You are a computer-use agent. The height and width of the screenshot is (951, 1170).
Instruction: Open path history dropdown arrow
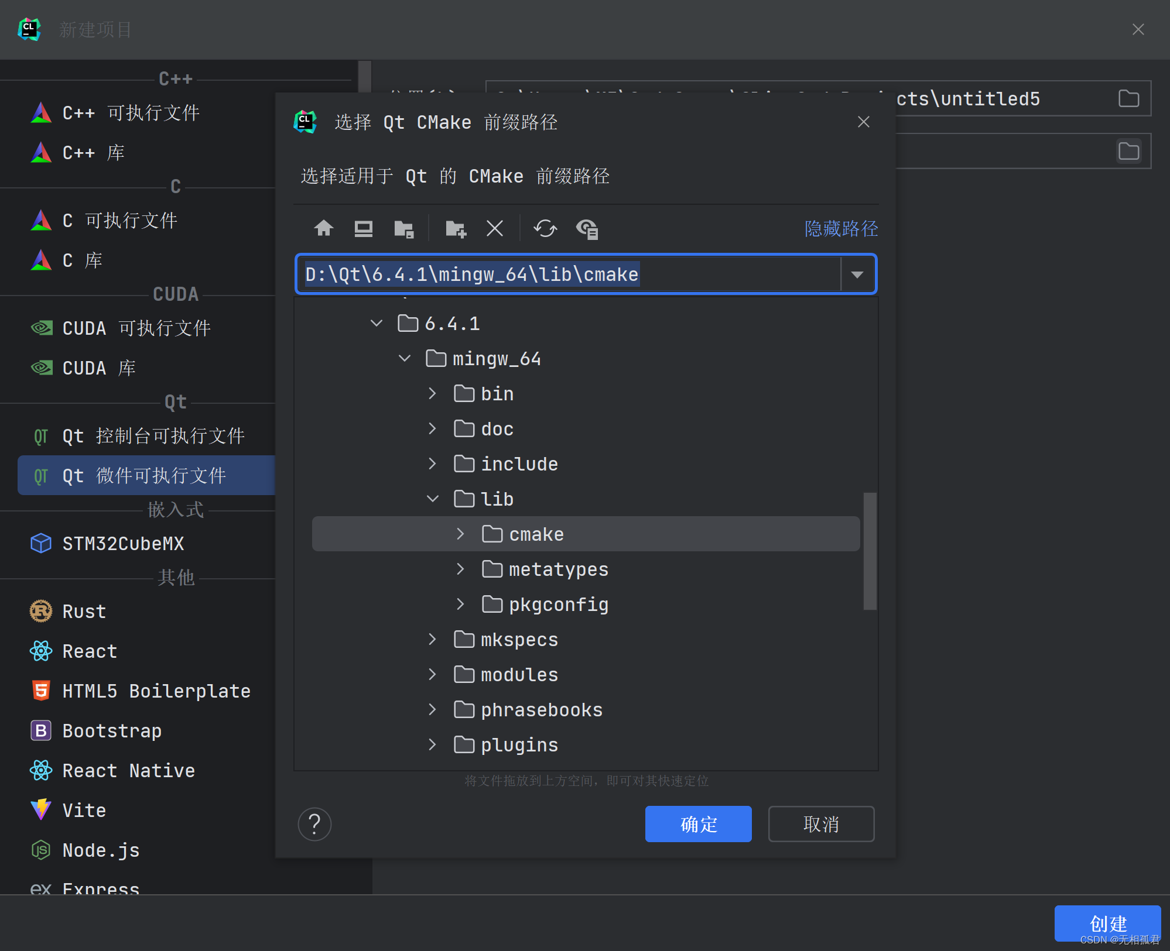pyautogui.click(x=857, y=274)
